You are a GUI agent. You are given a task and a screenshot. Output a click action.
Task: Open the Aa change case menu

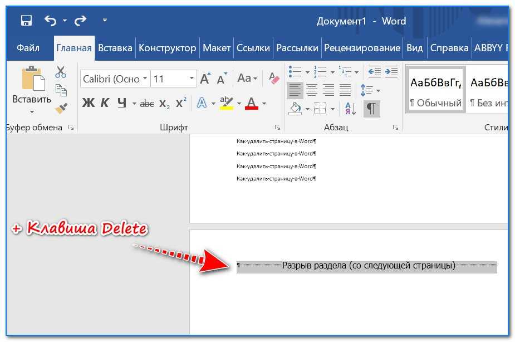247,79
